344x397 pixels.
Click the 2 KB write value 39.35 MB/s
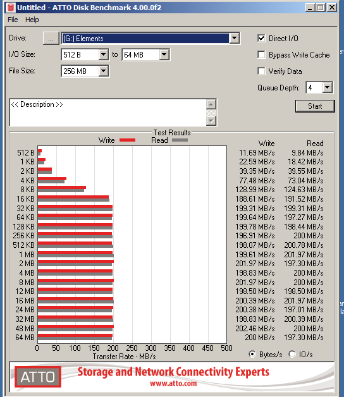coord(257,171)
